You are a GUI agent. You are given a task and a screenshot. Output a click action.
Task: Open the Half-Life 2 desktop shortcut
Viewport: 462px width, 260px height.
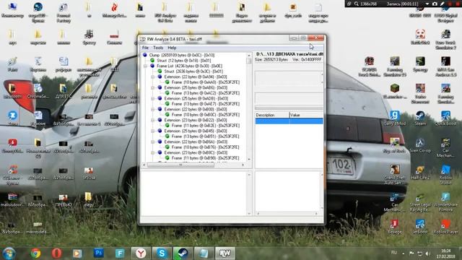[x=420, y=173]
